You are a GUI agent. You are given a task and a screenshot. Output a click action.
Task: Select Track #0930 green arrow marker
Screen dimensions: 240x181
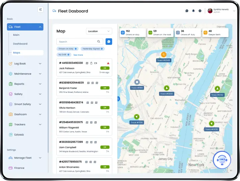click(x=166, y=88)
